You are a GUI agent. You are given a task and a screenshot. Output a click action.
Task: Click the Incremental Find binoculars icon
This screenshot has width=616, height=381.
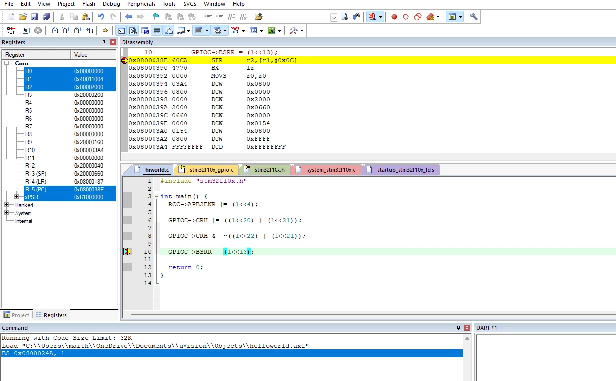pos(356,17)
